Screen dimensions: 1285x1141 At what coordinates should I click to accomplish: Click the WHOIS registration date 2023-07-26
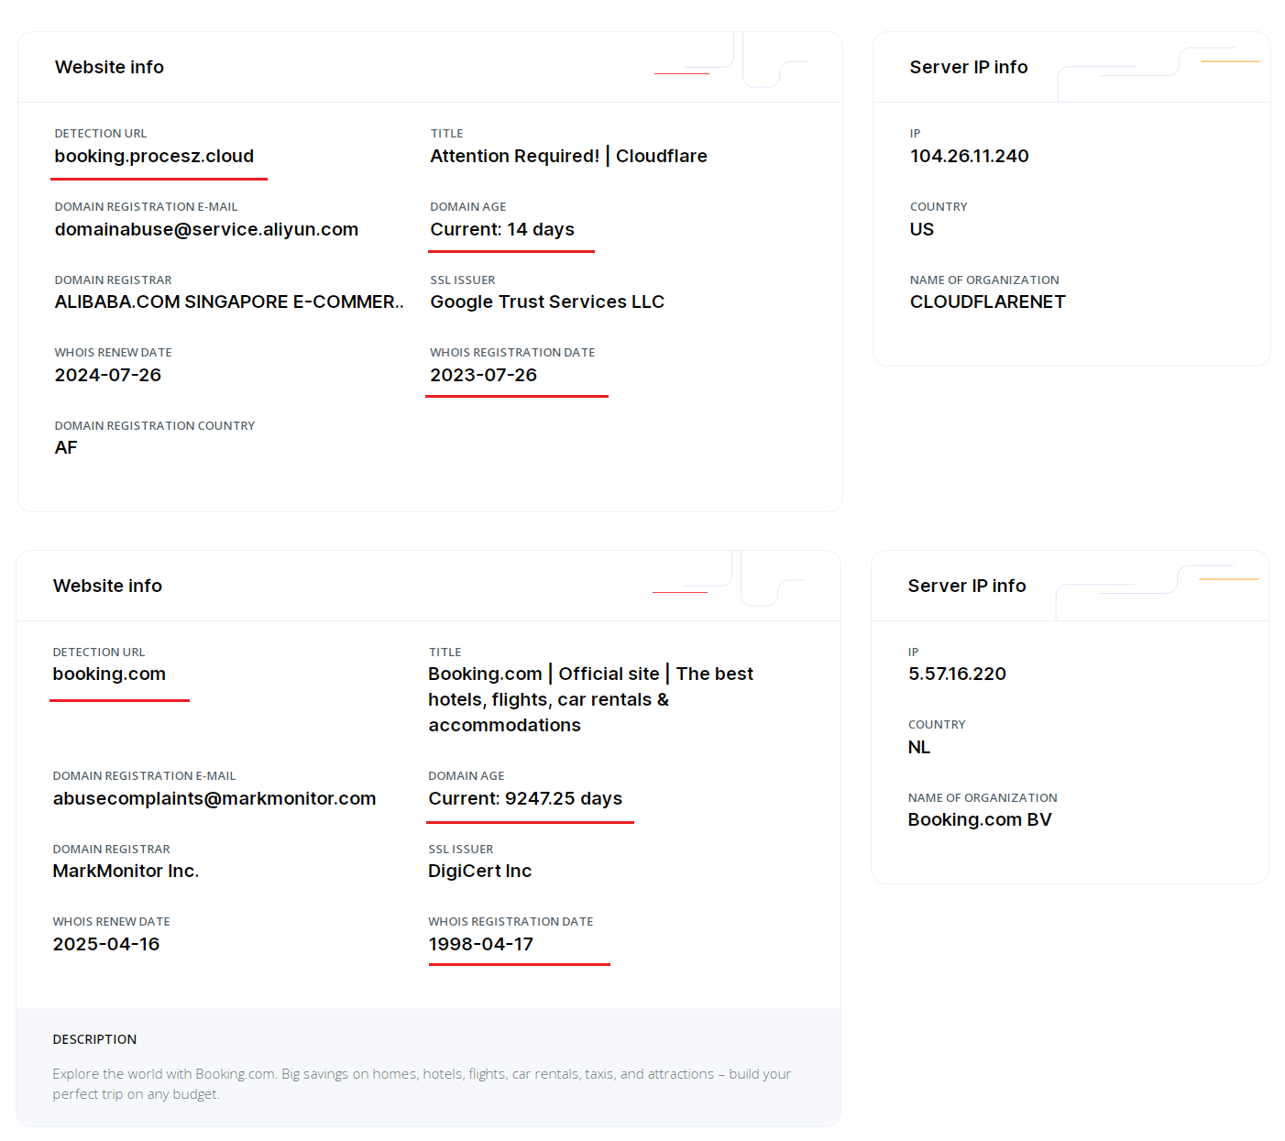[x=483, y=376]
